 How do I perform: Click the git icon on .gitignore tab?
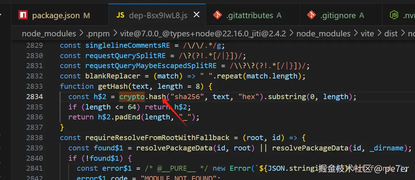coord(311,15)
